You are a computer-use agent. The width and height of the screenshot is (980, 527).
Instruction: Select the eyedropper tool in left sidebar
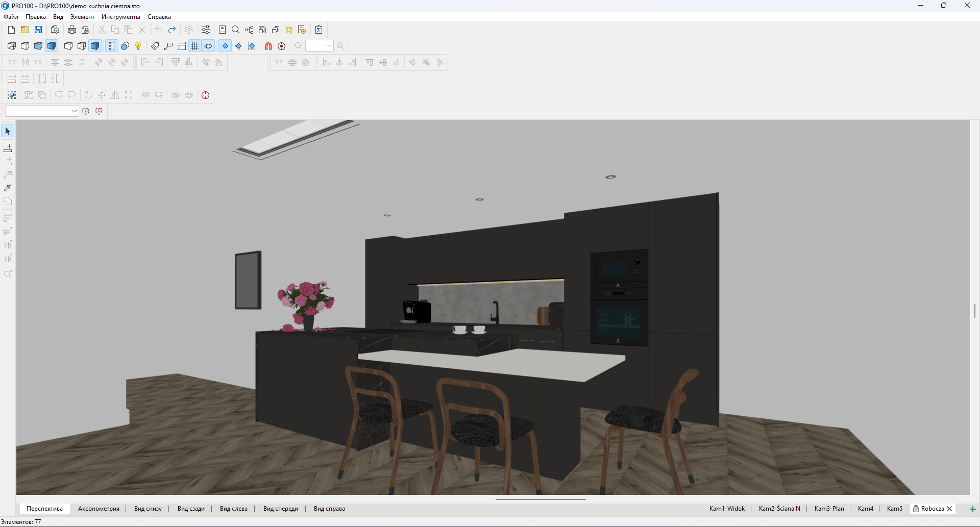[8, 188]
